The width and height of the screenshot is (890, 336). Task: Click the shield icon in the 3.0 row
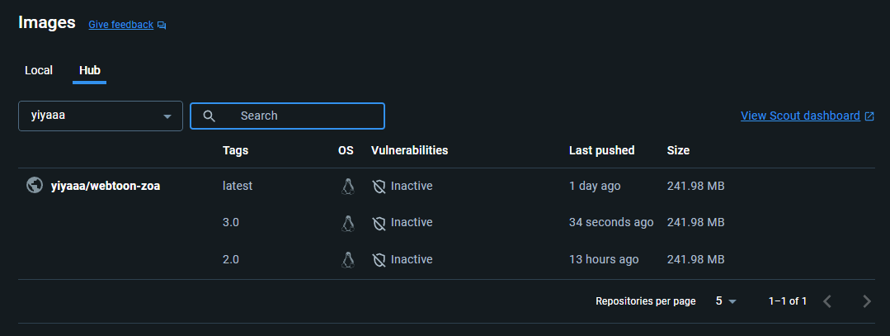[379, 222]
